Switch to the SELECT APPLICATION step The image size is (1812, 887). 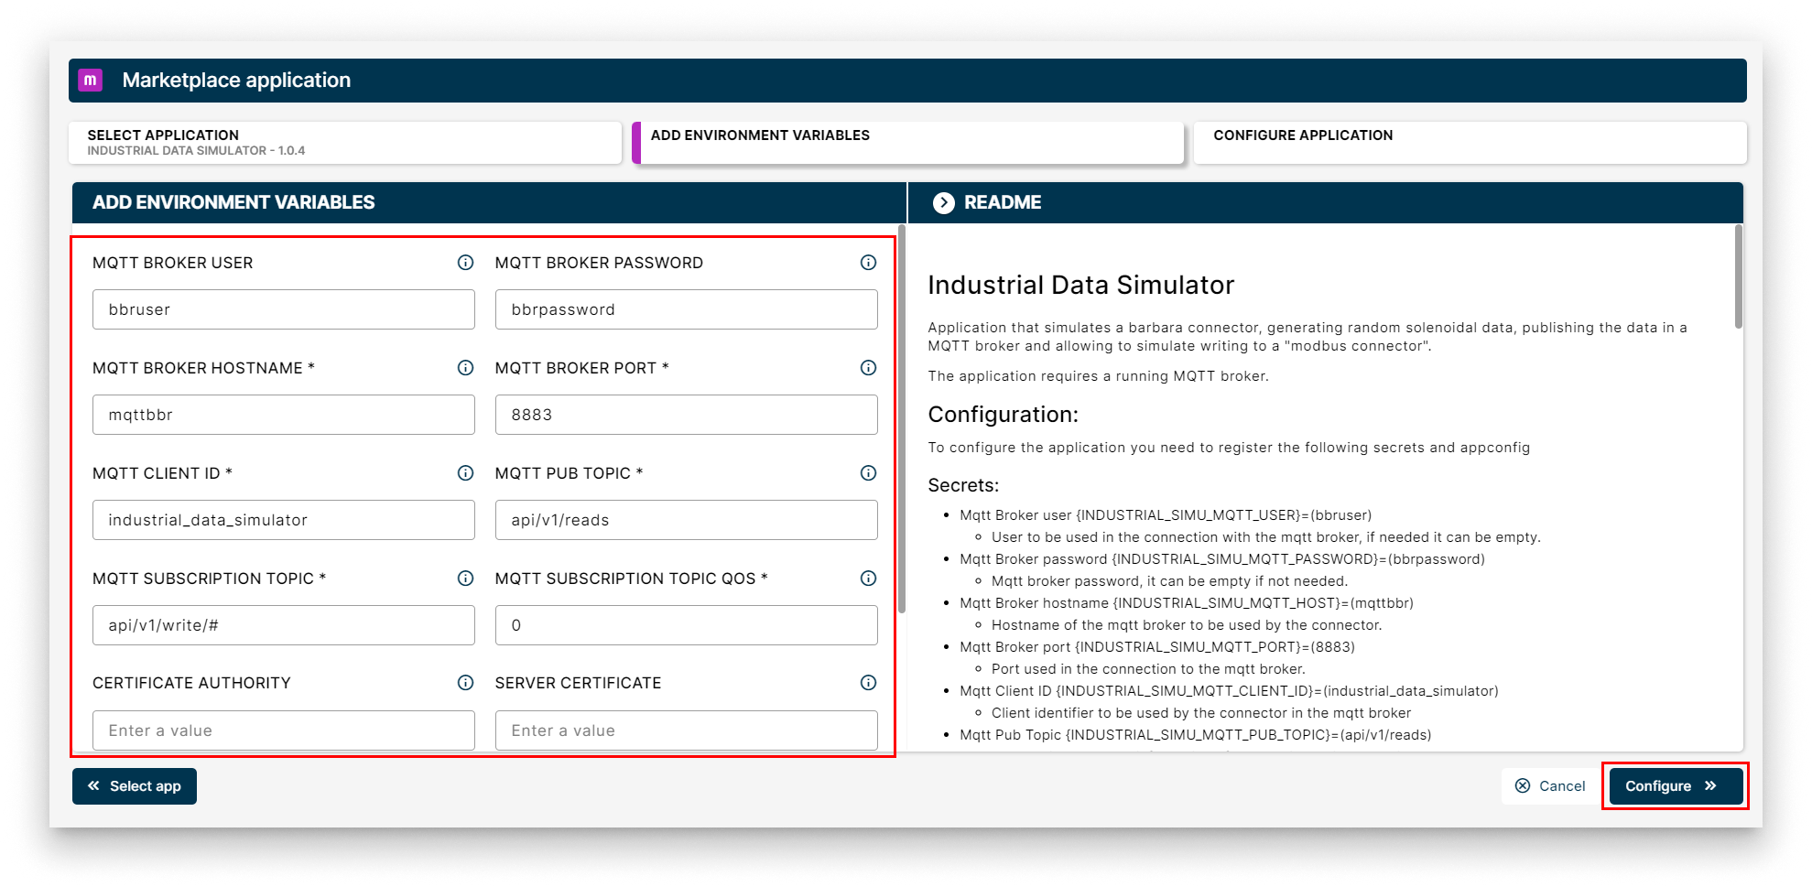coord(344,142)
